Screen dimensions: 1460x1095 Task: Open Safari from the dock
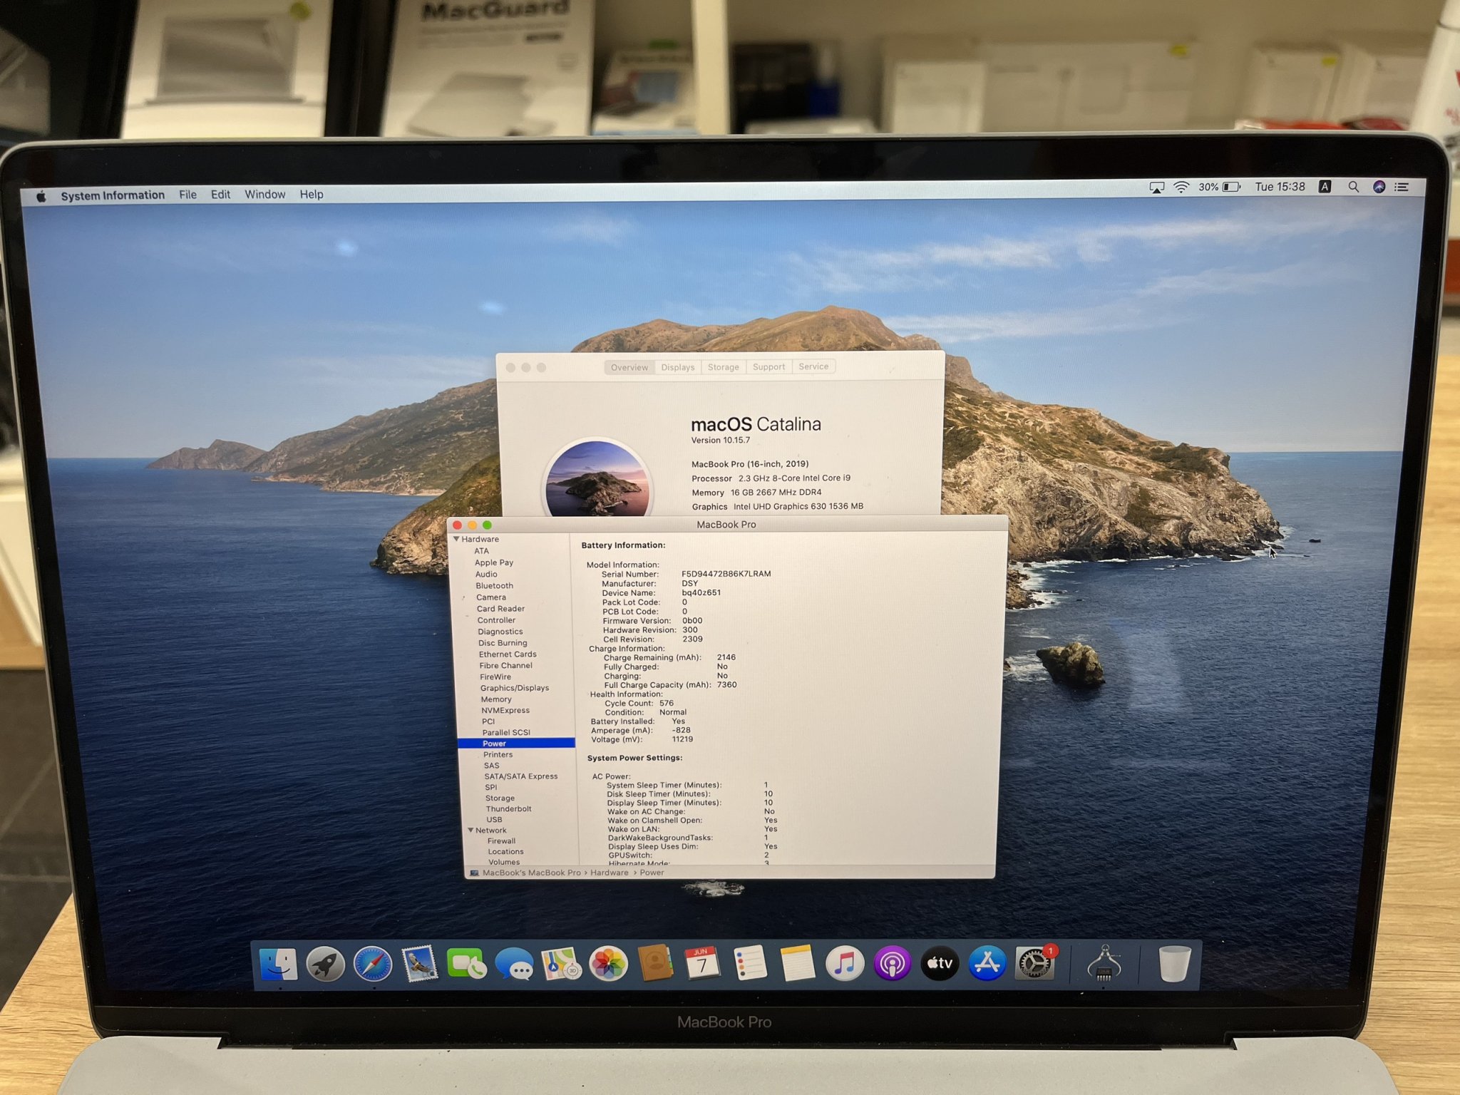tap(372, 965)
